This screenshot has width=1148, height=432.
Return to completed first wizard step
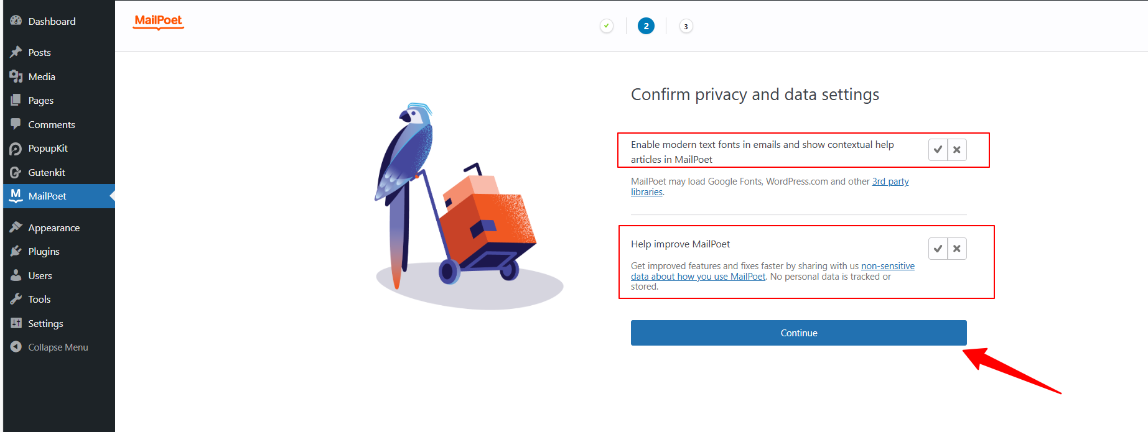click(x=607, y=26)
